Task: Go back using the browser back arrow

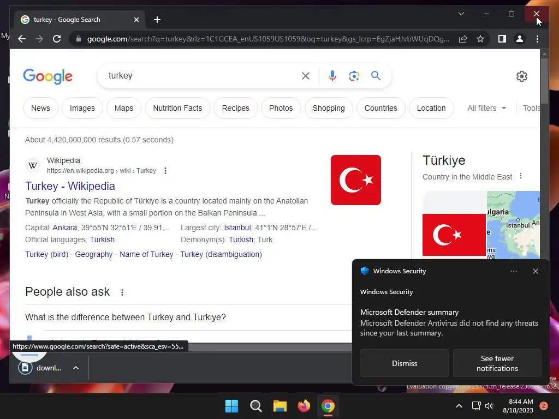Action: [x=22, y=39]
